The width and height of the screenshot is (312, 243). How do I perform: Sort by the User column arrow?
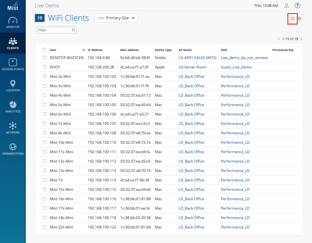(x=84, y=50)
